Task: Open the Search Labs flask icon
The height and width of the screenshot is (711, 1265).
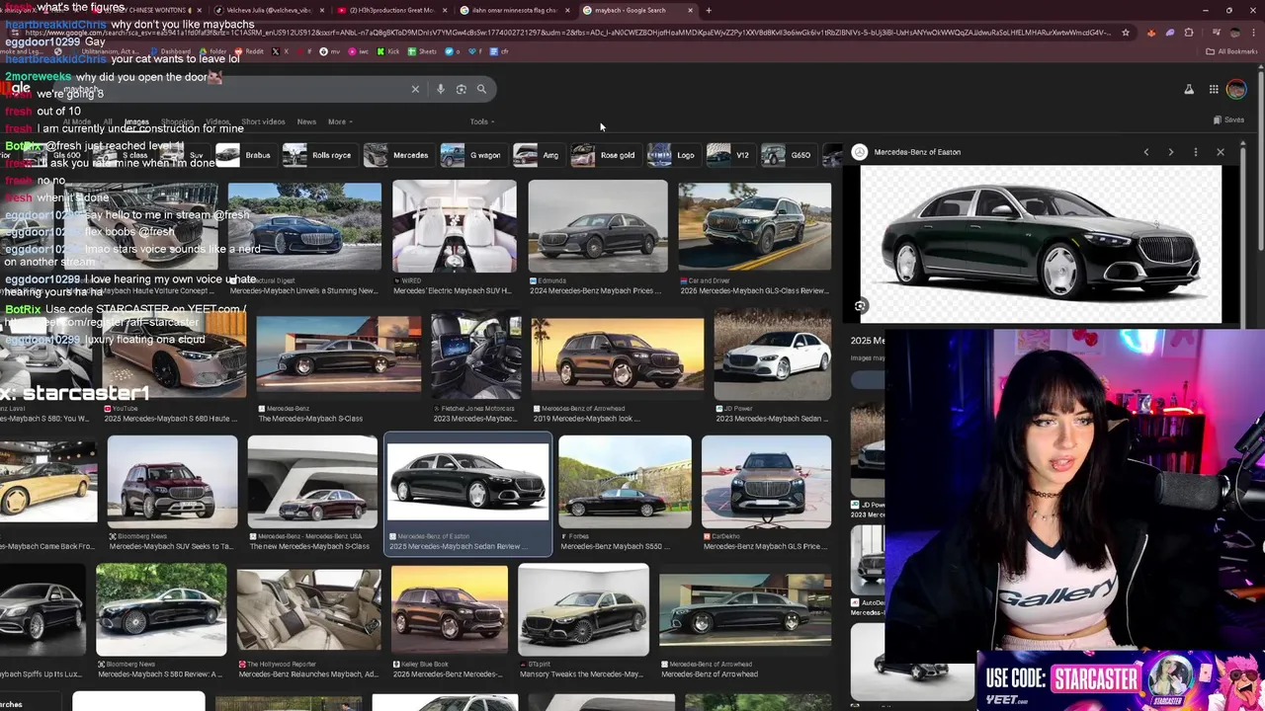Action: point(1189,90)
